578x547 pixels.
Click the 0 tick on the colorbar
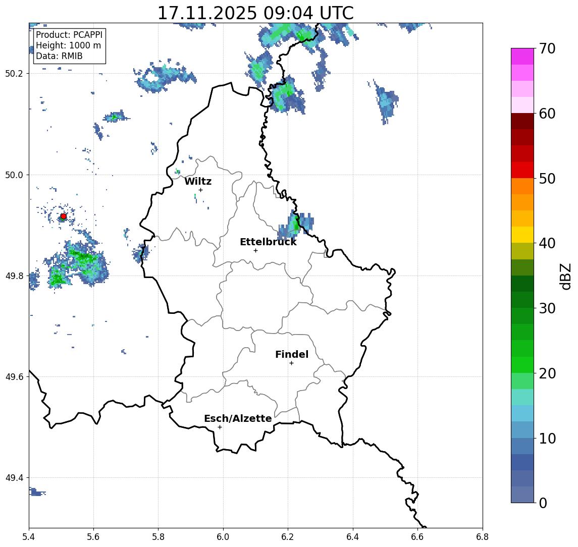tap(543, 503)
